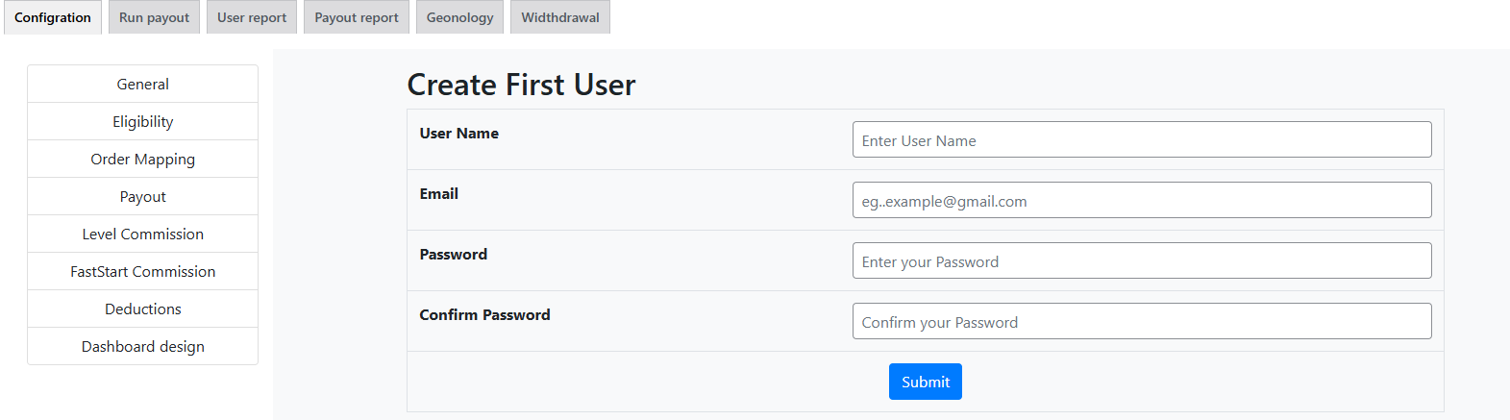Viewport: 1510px width, 420px height.
Task: Switch to the Run payout tab
Action: pos(154,17)
